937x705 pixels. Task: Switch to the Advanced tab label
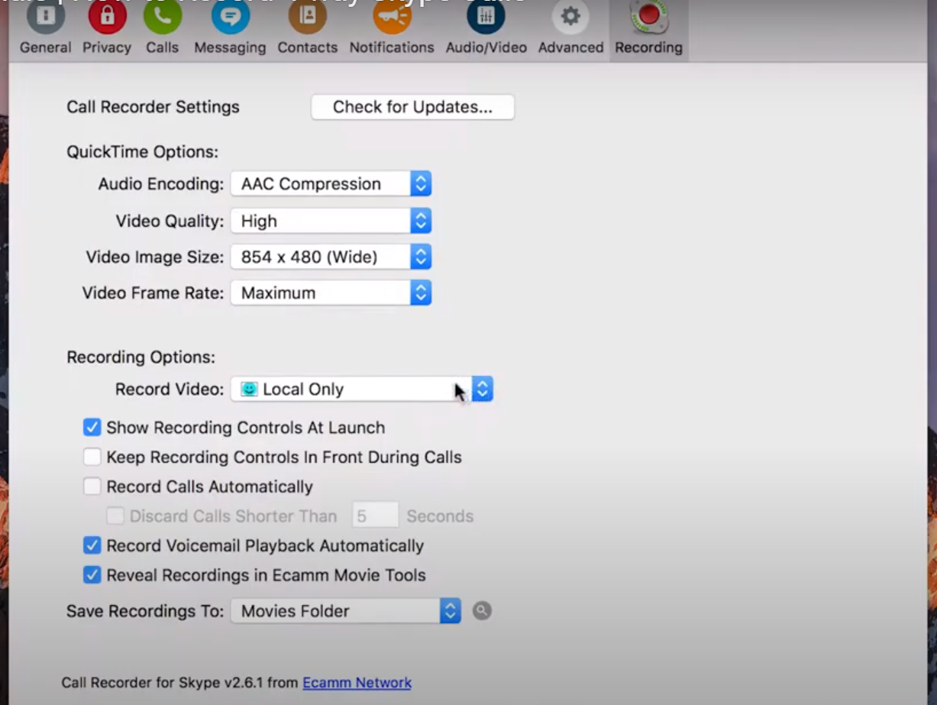(570, 47)
